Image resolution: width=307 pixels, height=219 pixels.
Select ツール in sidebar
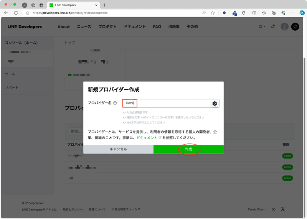click(x=10, y=74)
